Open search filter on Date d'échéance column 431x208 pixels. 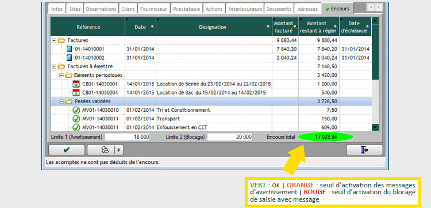coord(368,27)
